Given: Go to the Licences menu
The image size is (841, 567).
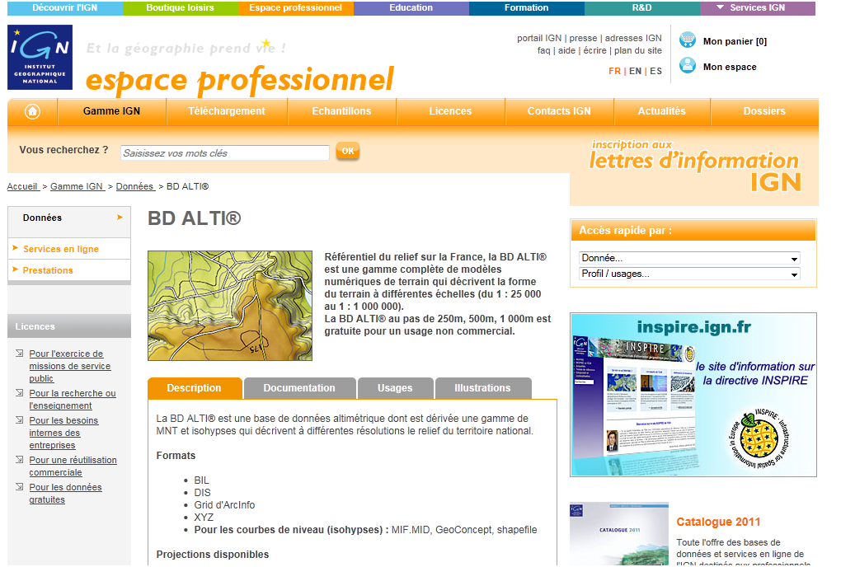Looking at the screenshot, I should [x=450, y=111].
